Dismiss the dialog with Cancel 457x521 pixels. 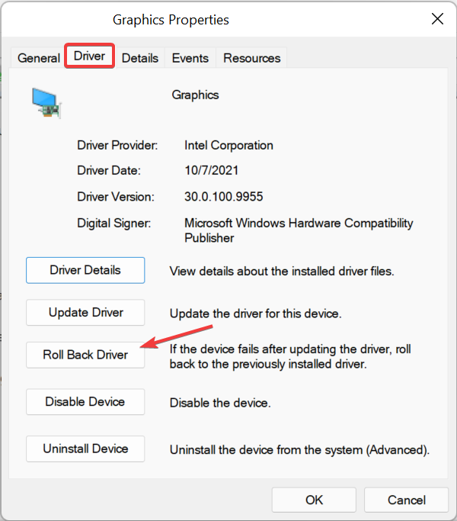406,500
